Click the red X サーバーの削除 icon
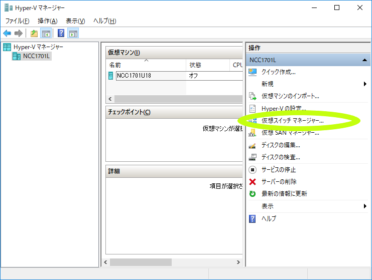This screenshot has width=372, height=280. [253, 182]
